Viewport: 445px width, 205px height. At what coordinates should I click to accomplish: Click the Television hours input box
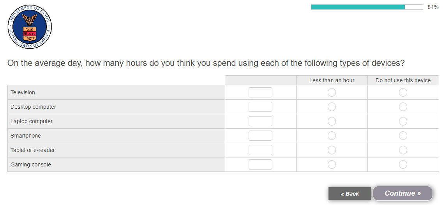coord(260,92)
